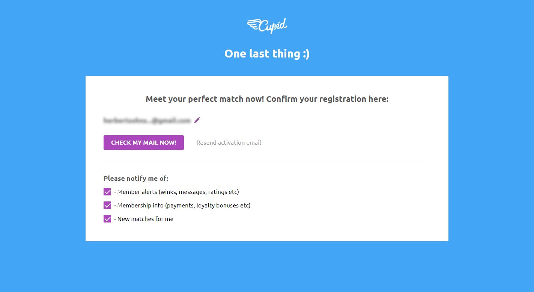Disable the New matches for me checkbox

pos(107,219)
